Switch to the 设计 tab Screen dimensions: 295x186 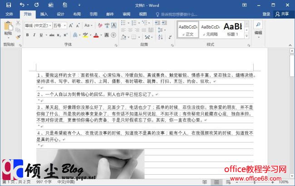pyautogui.click(x=60, y=14)
